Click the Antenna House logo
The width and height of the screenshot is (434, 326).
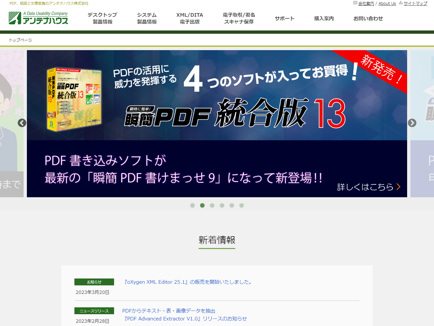(x=38, y=18)
